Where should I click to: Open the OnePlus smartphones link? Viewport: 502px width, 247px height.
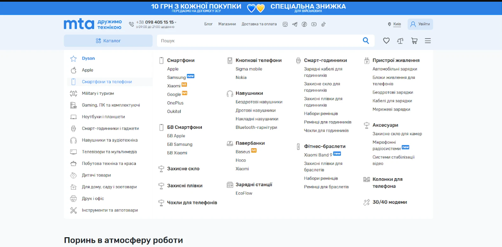coord(175,103)
